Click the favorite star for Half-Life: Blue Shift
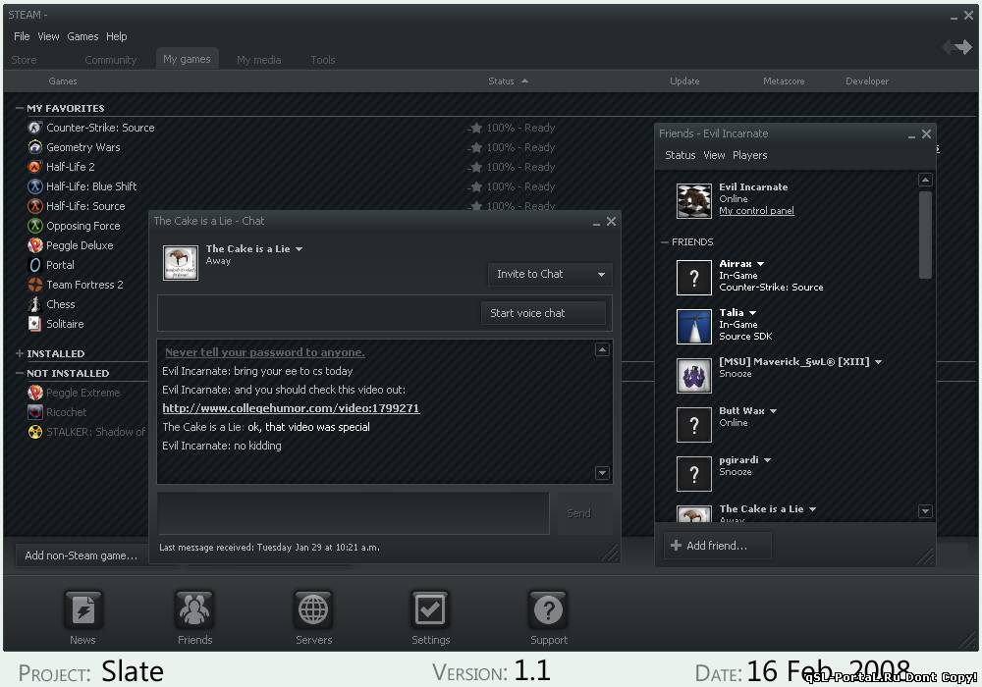This screenshot has height=687, width=982. coord(476,186)
